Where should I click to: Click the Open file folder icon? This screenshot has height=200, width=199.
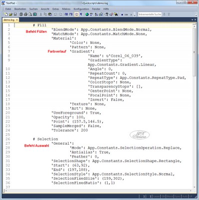10,14
